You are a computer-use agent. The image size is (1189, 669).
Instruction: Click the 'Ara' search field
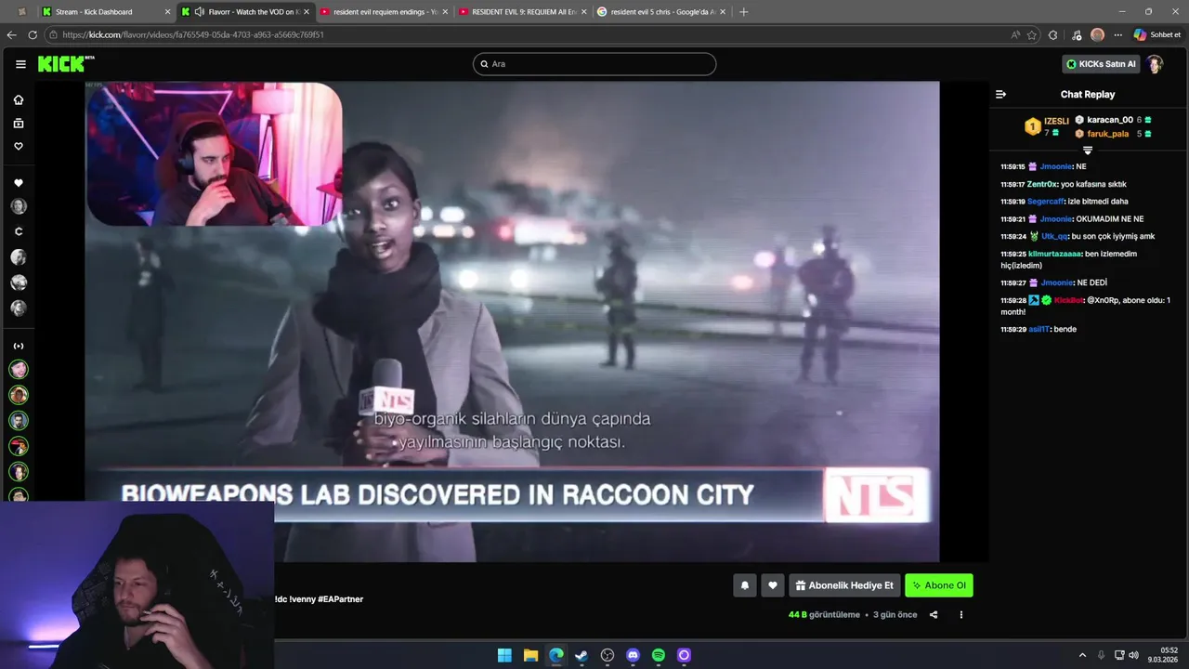coord(594,64)
